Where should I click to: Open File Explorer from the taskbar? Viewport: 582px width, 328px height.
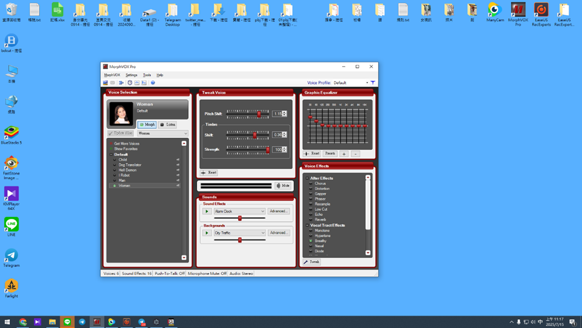tap(52, 322)
